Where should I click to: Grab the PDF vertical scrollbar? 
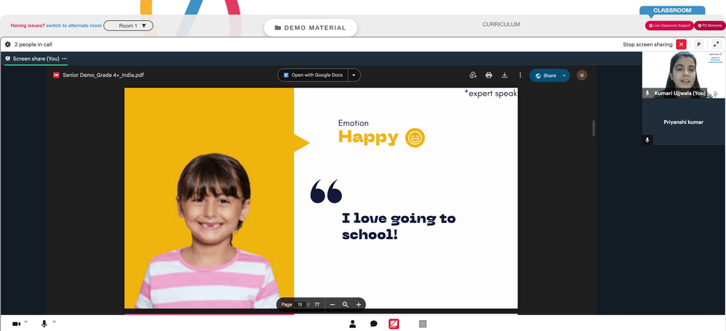coord(594,128)
